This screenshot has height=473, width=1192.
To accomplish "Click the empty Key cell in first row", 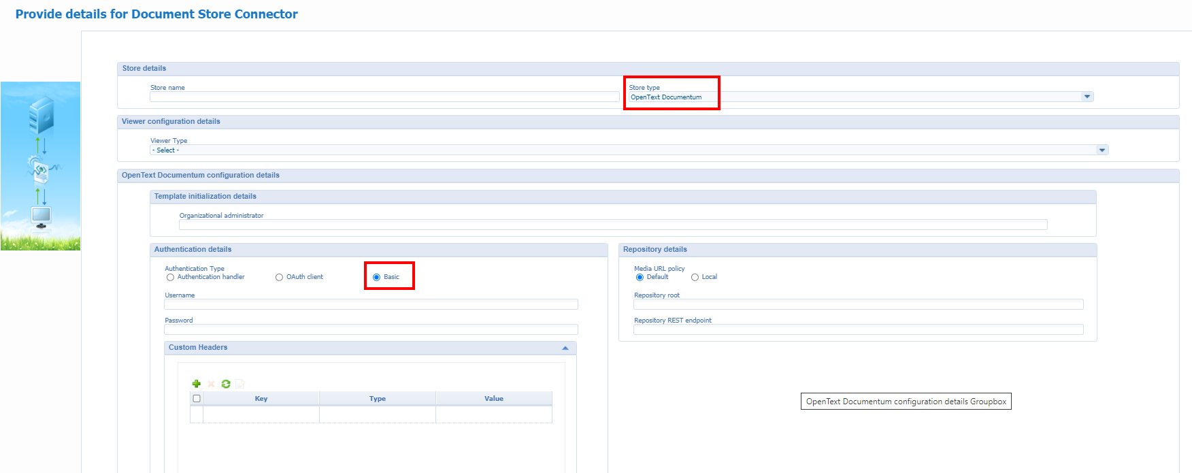I will pyautogui.click(x=261, y=414).
